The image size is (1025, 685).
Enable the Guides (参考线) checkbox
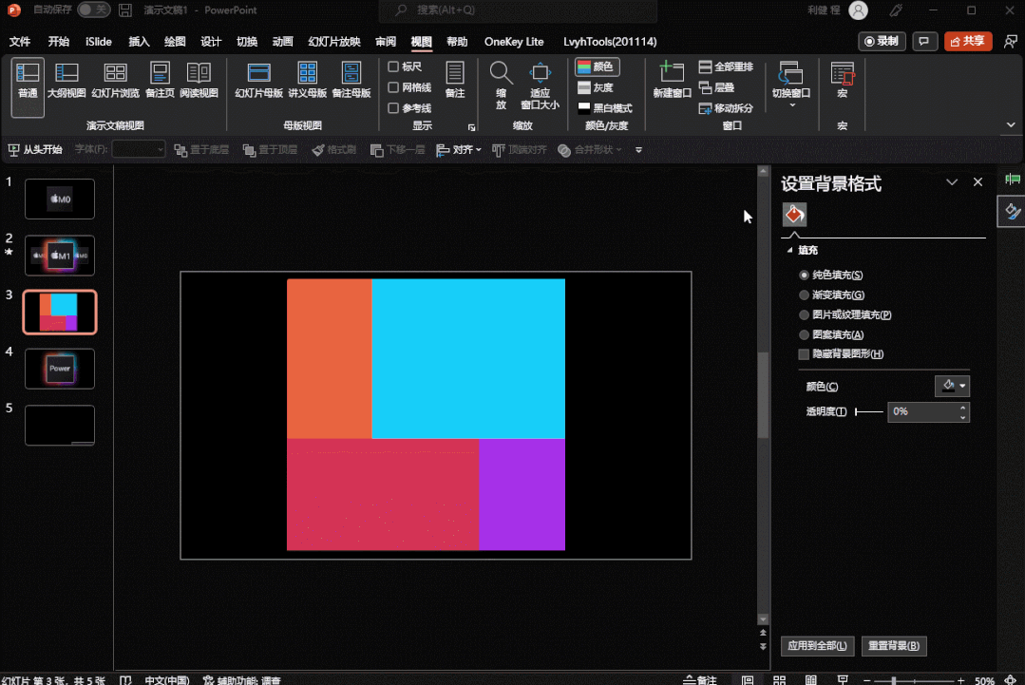[393, 108]
